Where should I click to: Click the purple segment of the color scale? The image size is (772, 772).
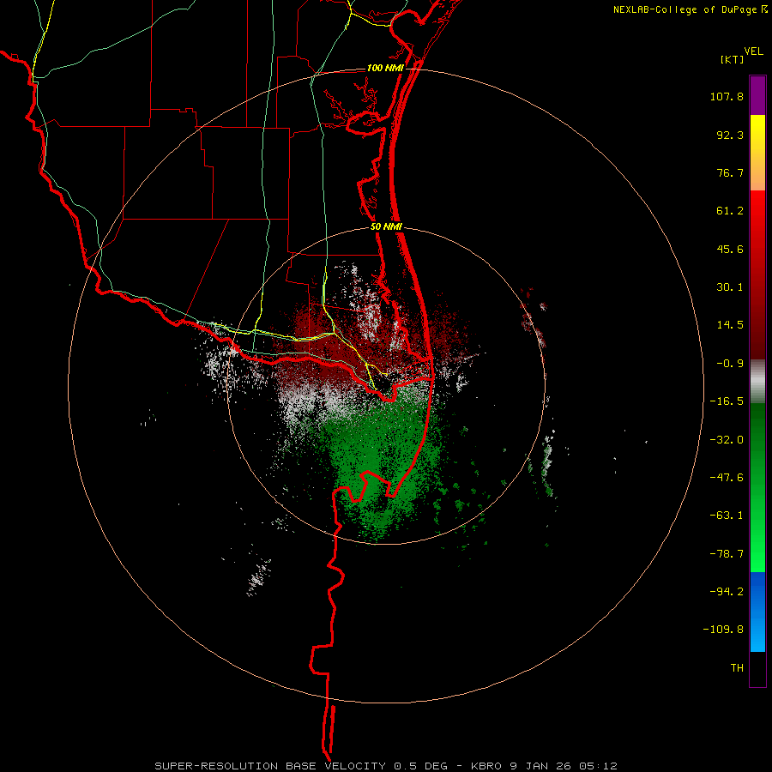(x=757, y=95)
